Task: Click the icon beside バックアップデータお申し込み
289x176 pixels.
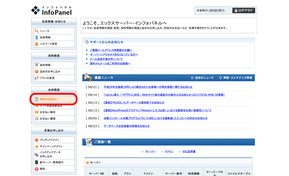Action: tap(36, 154)
